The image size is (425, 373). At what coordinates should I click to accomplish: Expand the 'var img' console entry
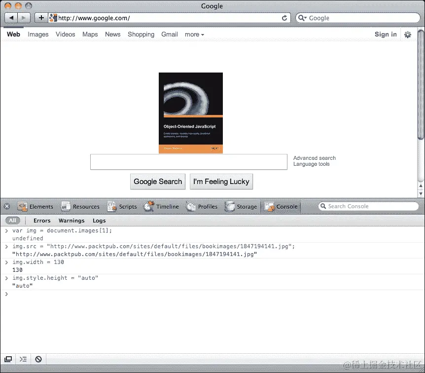click(x=7, y=230)
